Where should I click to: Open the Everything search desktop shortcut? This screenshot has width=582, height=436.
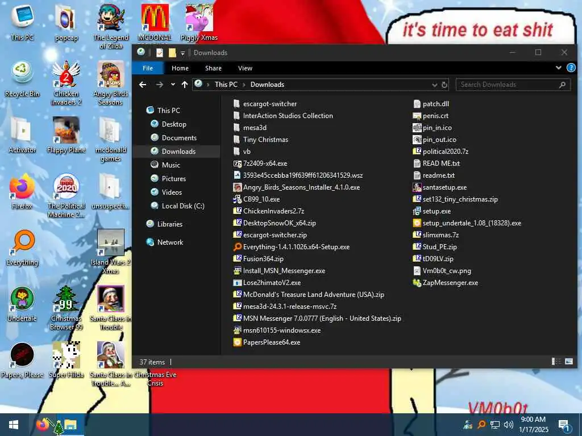coord(22,248)
